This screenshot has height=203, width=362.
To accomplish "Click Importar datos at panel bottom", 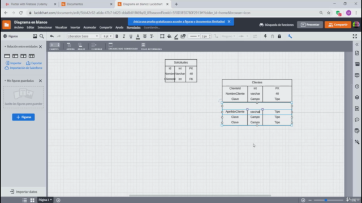I will (x=24, y=192).
